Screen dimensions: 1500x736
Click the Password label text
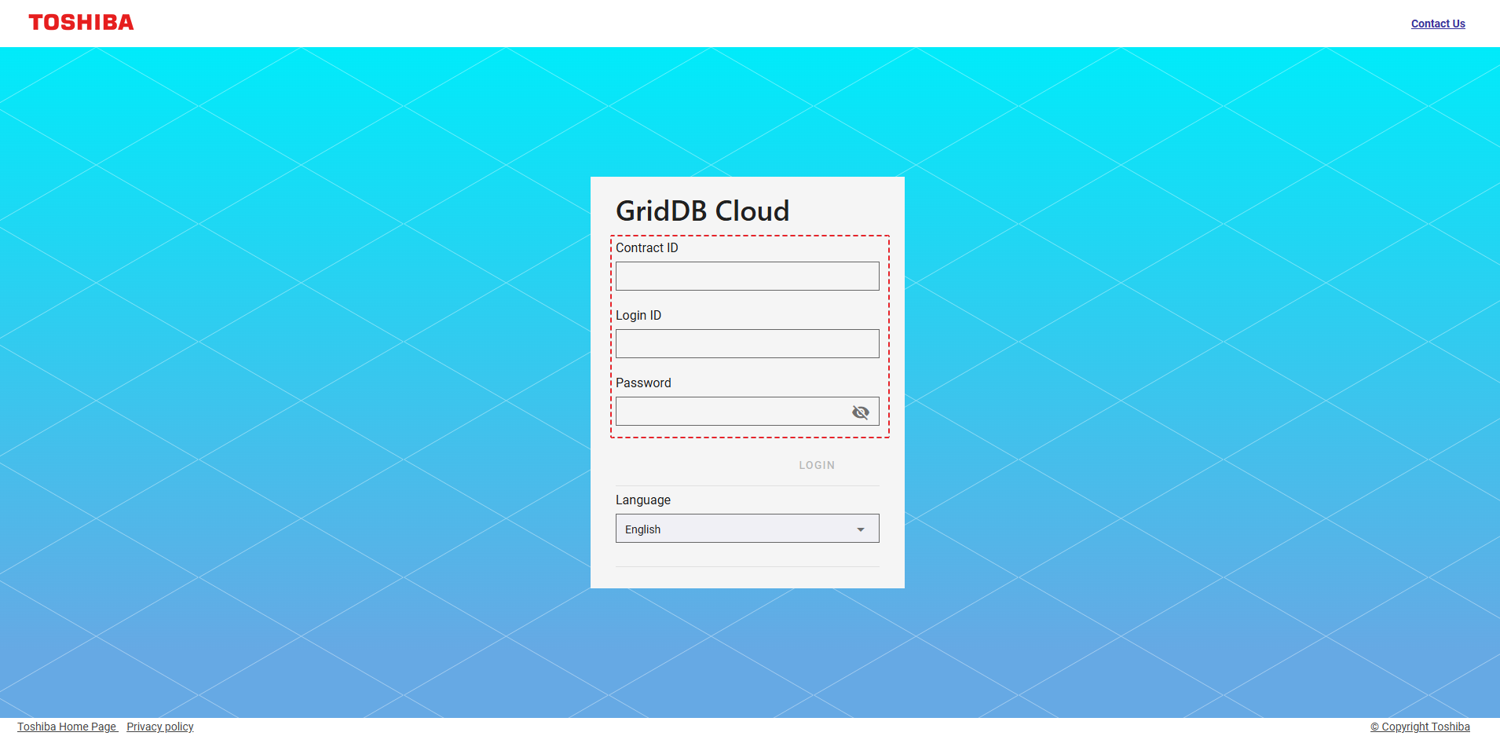click(643, 383)
